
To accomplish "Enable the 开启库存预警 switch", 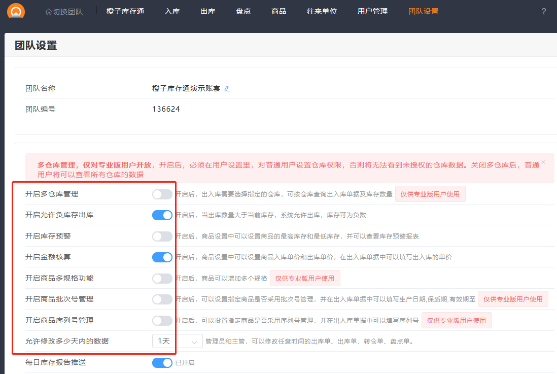I will click(x=162, y=236).
